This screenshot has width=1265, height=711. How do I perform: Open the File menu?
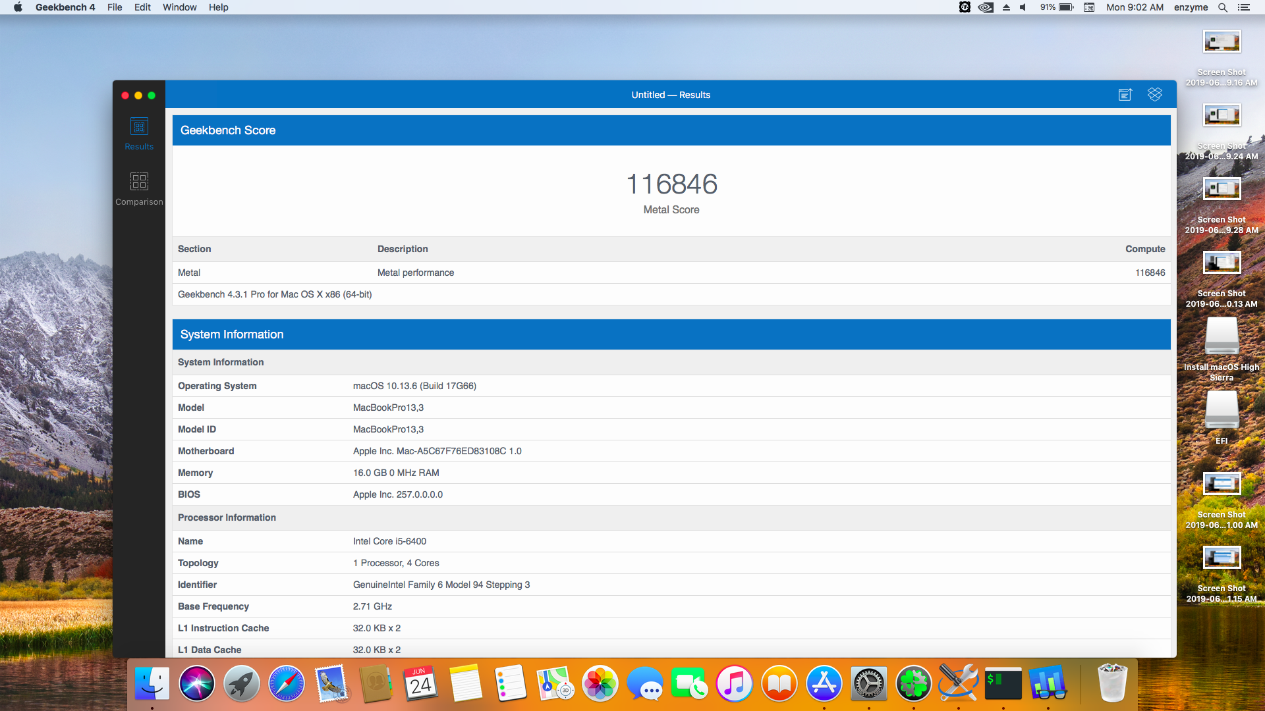tap(115, 7)
